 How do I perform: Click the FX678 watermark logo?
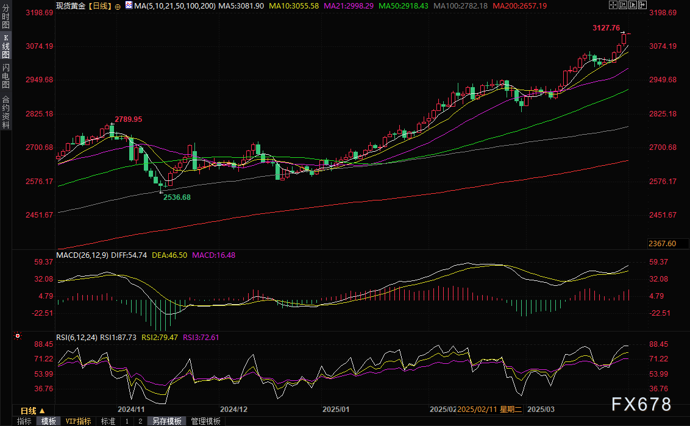641,404
